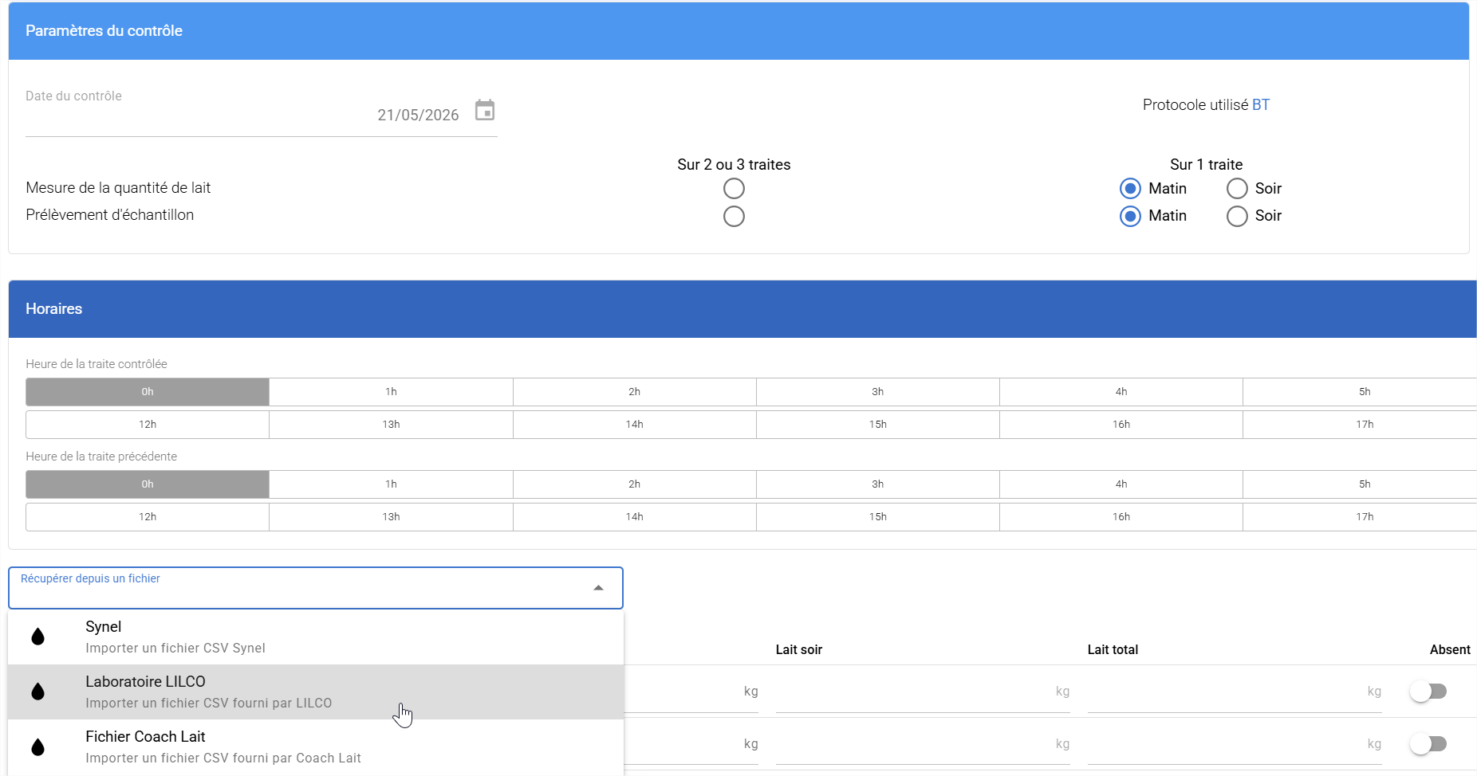
Task: Select 16h for traite contrôlée
Action: (x=1121, y=425)
